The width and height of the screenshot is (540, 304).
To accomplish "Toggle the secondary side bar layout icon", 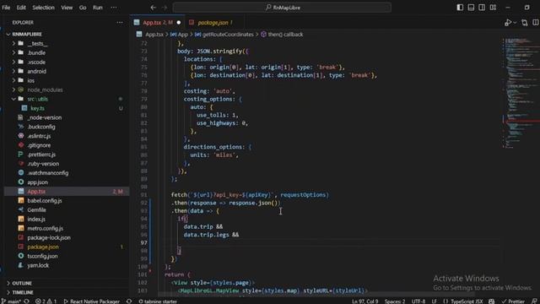I will [482, 8].
